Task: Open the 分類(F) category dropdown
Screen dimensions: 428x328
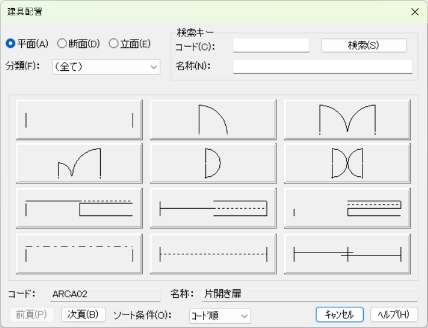Action: [106, 67]
